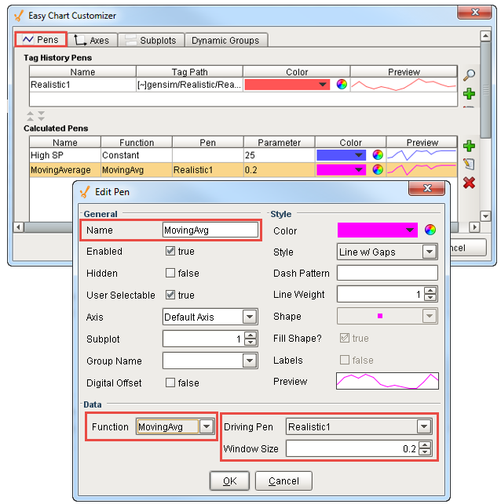
Task: Open the Style Line w/ Gaps dropdown
Action: coord(429,252)
